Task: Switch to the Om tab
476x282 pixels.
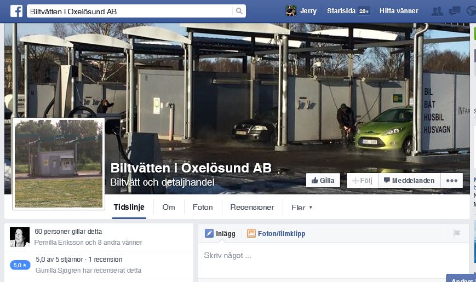Action: 169,208
